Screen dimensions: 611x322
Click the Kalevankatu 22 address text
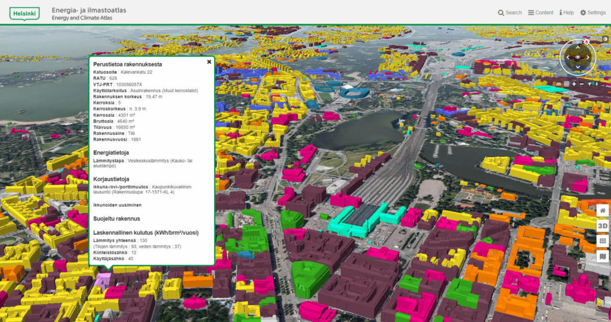pyautogui.click(x=135, y=72)
